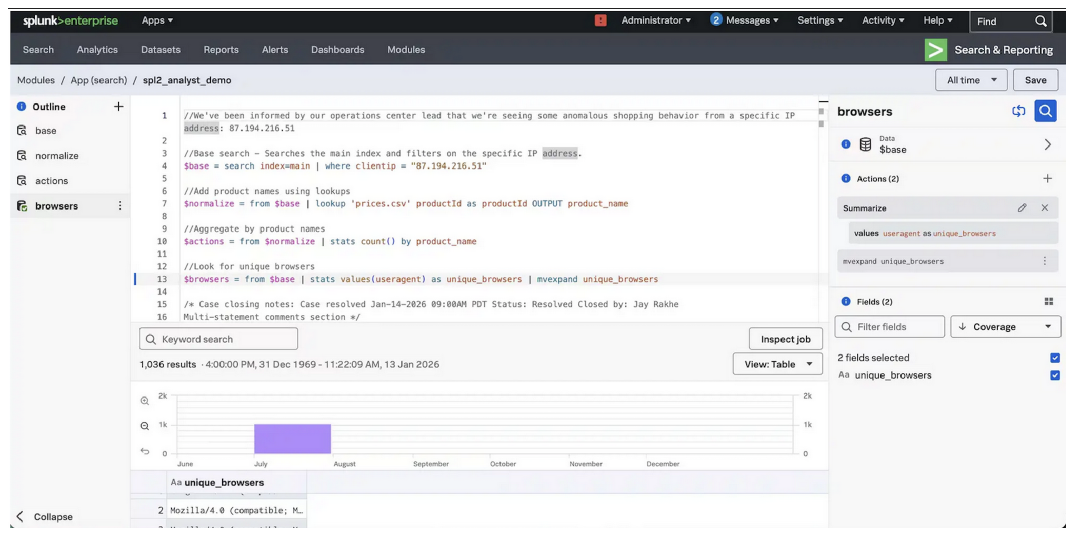The width and height of the screenshot is (1081, 543).
Task: Go to the Alerts tab
Action: 275,50
